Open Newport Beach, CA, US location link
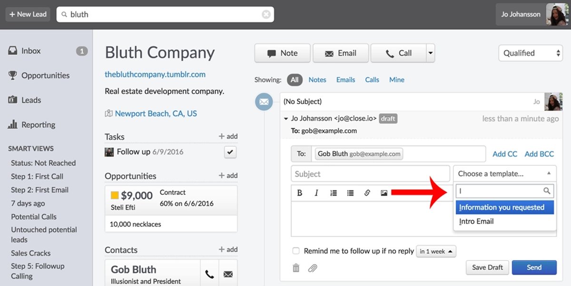The height and width of the screenshot is (286, 571). 156,114
